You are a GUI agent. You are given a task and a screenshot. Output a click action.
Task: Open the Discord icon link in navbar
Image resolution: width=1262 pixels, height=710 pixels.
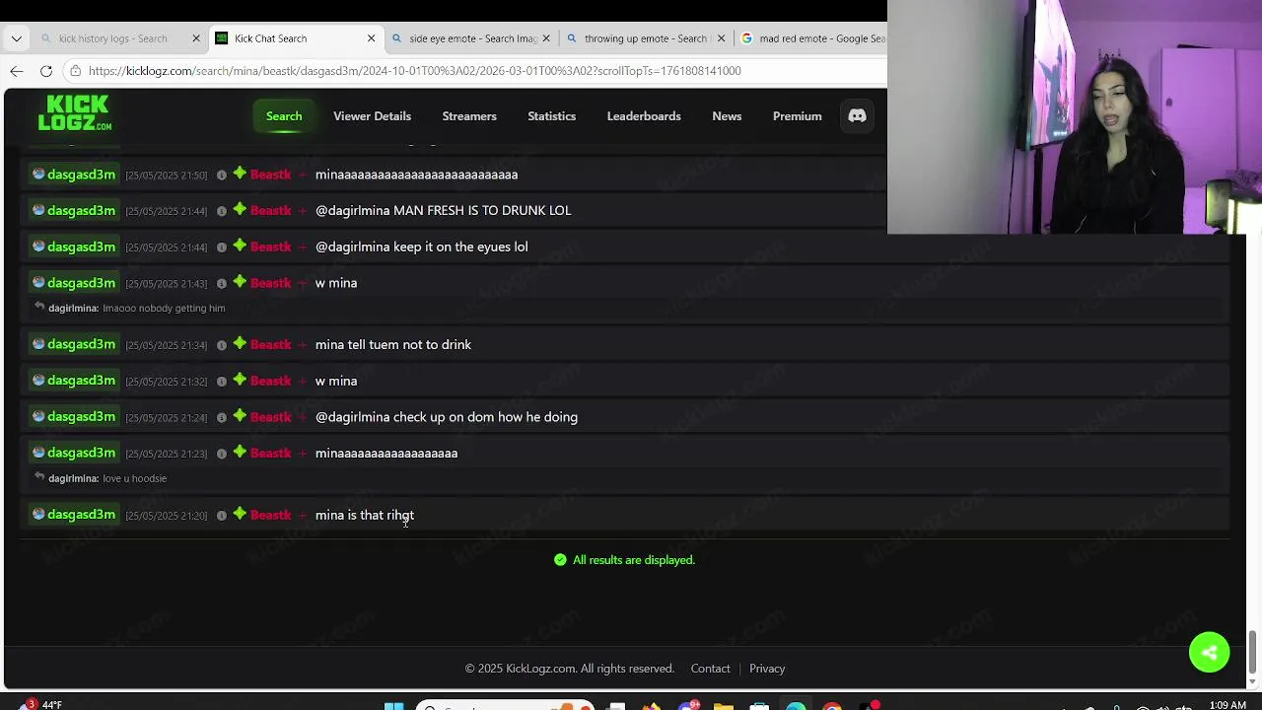[857, 116]
